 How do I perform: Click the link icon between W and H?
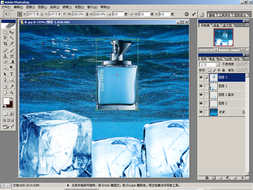[87, 14]
